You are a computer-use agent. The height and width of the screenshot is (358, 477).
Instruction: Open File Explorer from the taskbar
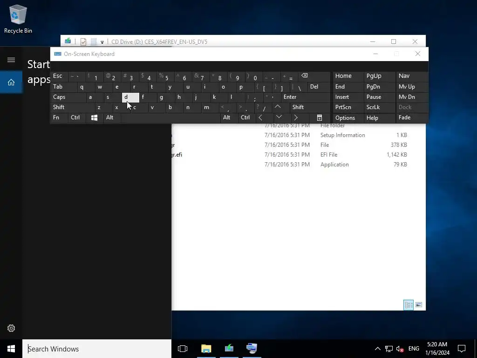(x=206, y=349)
